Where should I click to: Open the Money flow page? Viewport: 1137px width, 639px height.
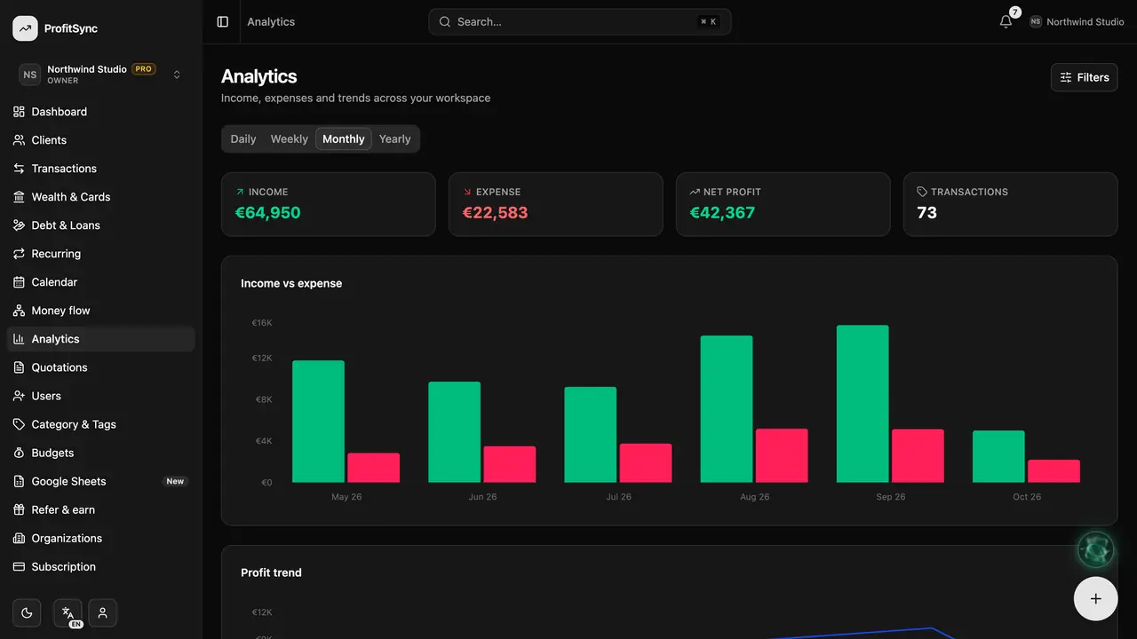click(x=101, y=311)
